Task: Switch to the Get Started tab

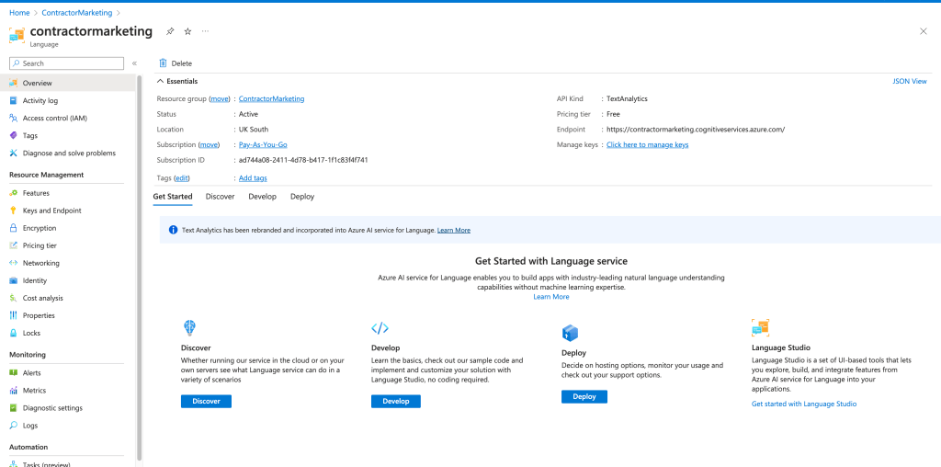Action: pos(173,197)
